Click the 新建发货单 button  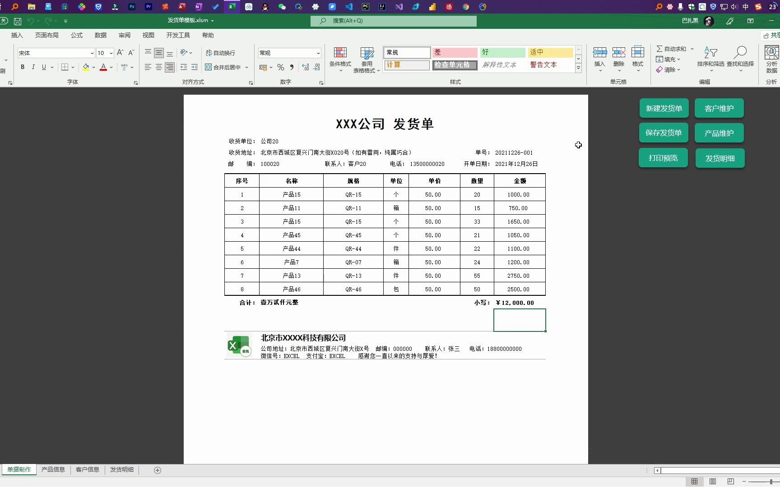point(664,108)
